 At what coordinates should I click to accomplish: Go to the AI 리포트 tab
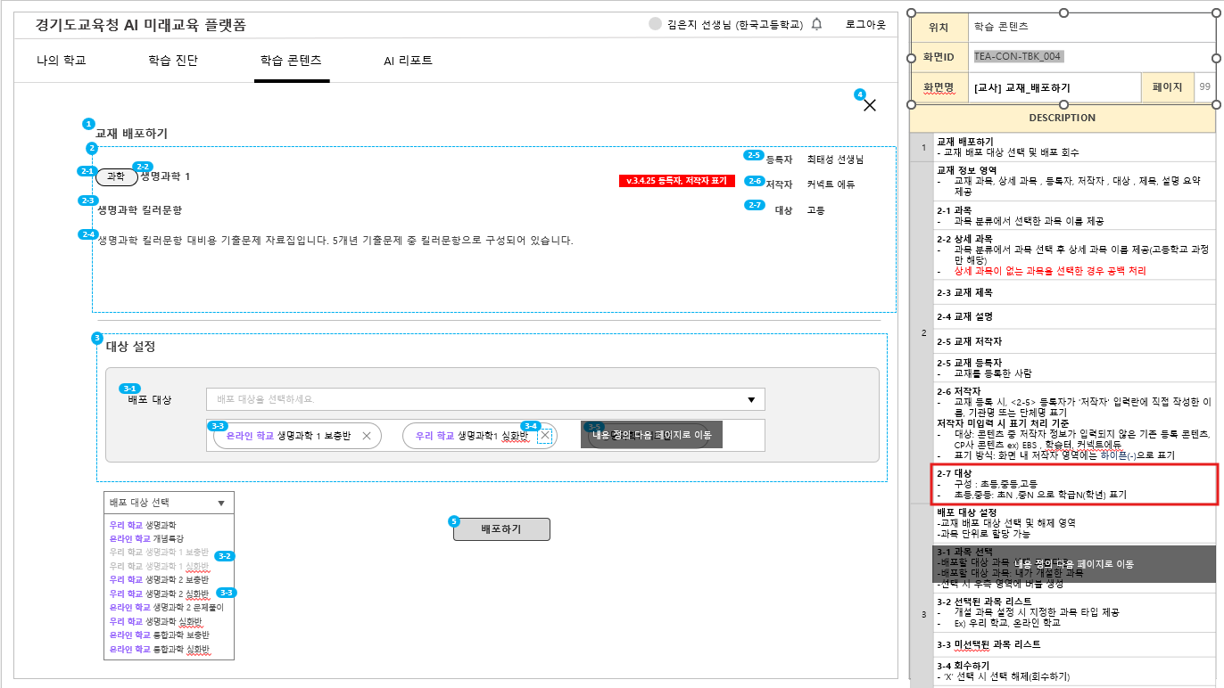click(408, 61)
